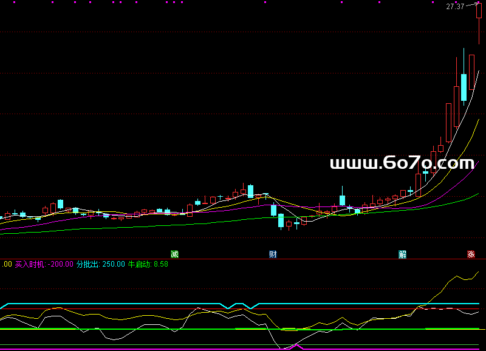Select the topmost red candlestick near 27.37
This screenshot has height=351, width=486.
(479, 15)
